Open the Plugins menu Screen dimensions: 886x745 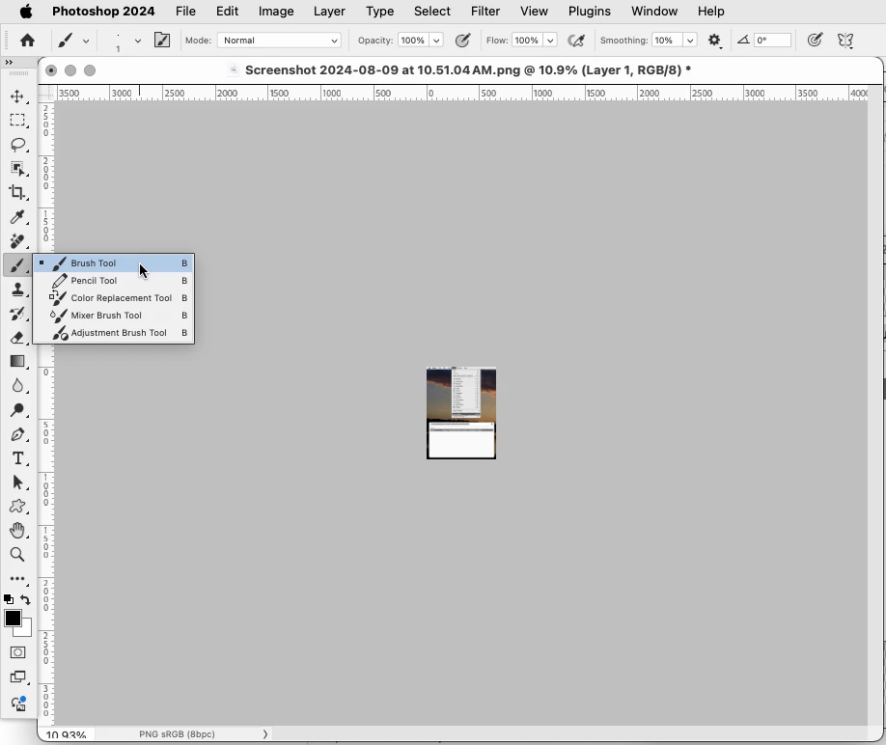pos(590,12)
